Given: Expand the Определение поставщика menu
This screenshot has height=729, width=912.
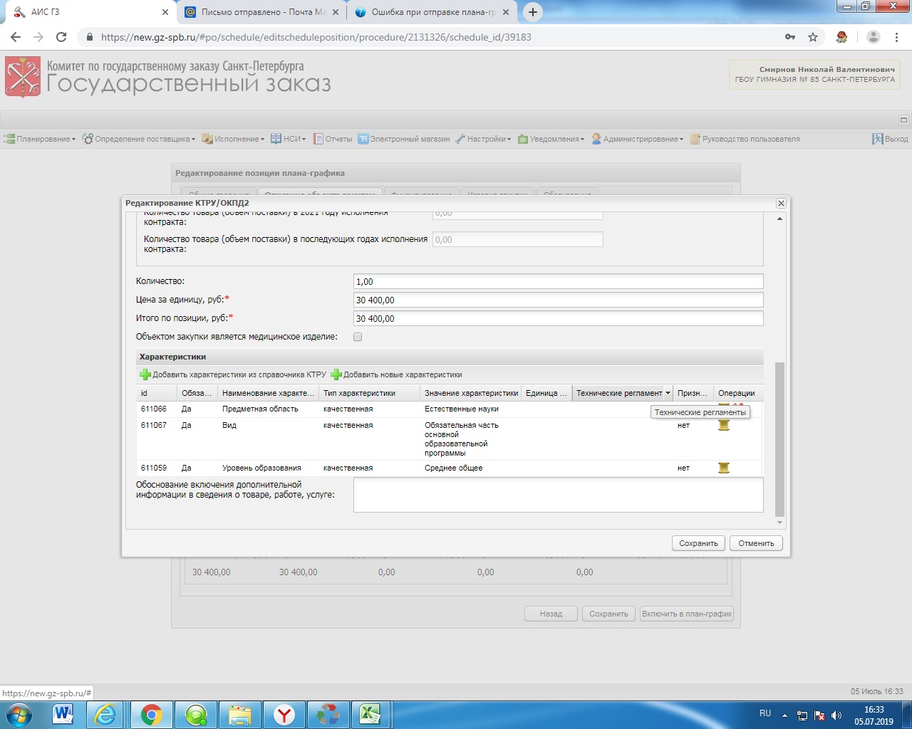Looking at the screenshot, I should tap(138, 140).
